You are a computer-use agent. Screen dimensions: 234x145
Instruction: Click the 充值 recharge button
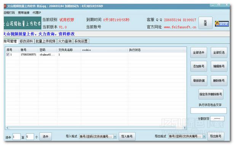(205, 23)
